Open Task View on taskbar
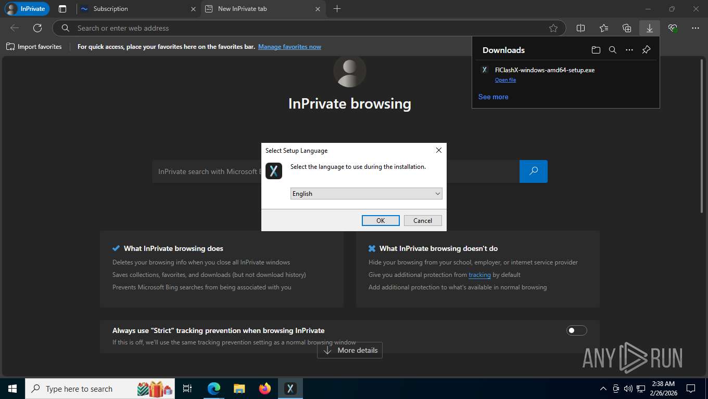Image resolution: width=708 pixels, height=399 pixels. point(187,389)
